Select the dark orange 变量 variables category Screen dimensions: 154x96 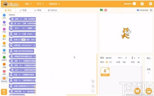point(4,65)
